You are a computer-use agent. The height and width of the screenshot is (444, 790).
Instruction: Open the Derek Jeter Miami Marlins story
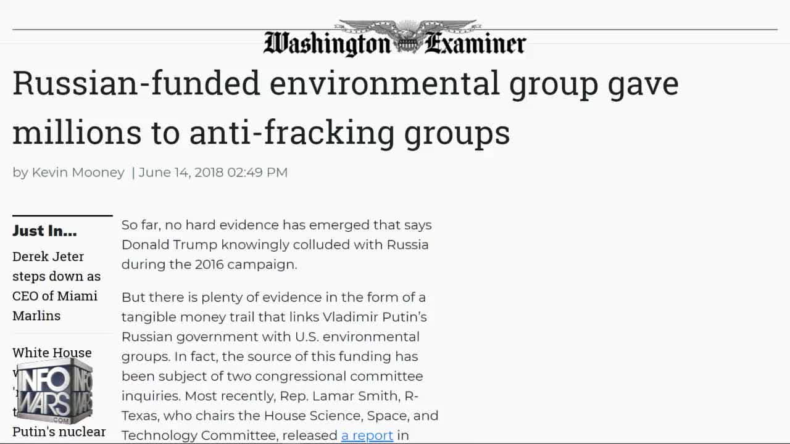click(x=56, y=286)
